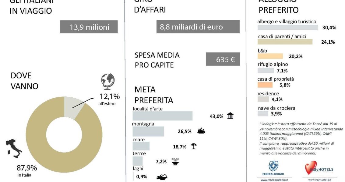The image size is (345, 182).
Task: Click the Italy map silhouette icon
Action: [x=14, y=149]
